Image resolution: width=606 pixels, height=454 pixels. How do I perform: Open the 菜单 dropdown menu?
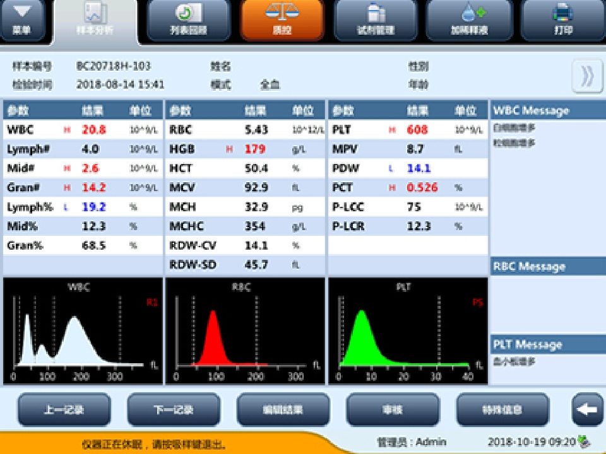coord(21,20)
